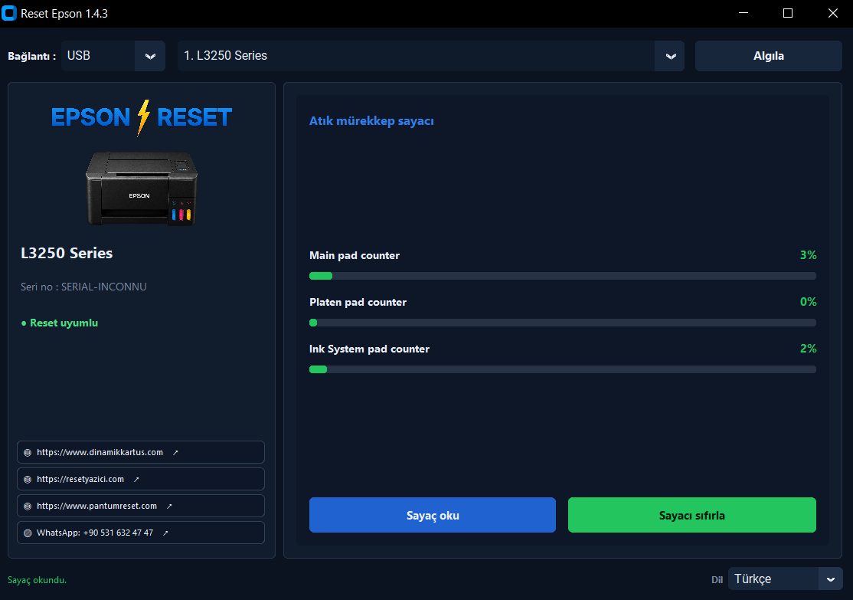Close the Reset Epson window

(x=832, y=13)
